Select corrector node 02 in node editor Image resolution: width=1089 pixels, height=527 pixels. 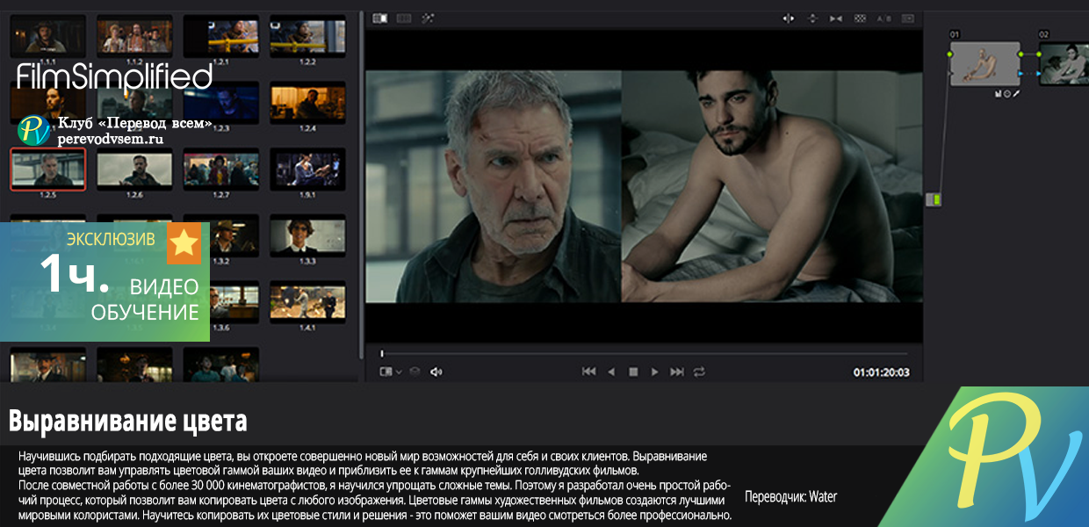coord(1064,64)
